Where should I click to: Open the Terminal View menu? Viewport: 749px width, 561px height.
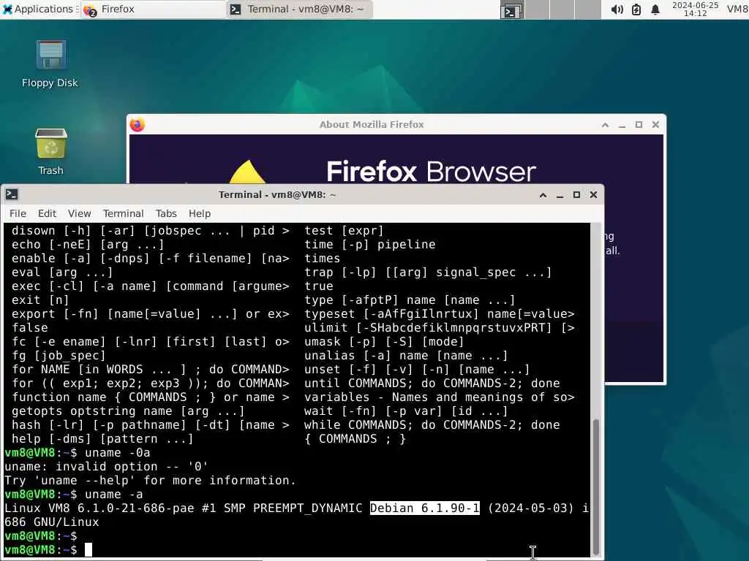[79, 213]
